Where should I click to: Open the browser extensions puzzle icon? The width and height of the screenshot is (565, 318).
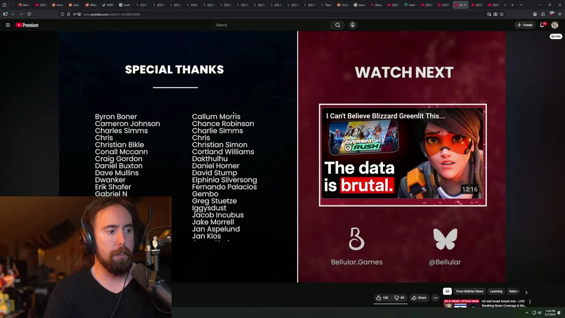(x=543, y=14)
